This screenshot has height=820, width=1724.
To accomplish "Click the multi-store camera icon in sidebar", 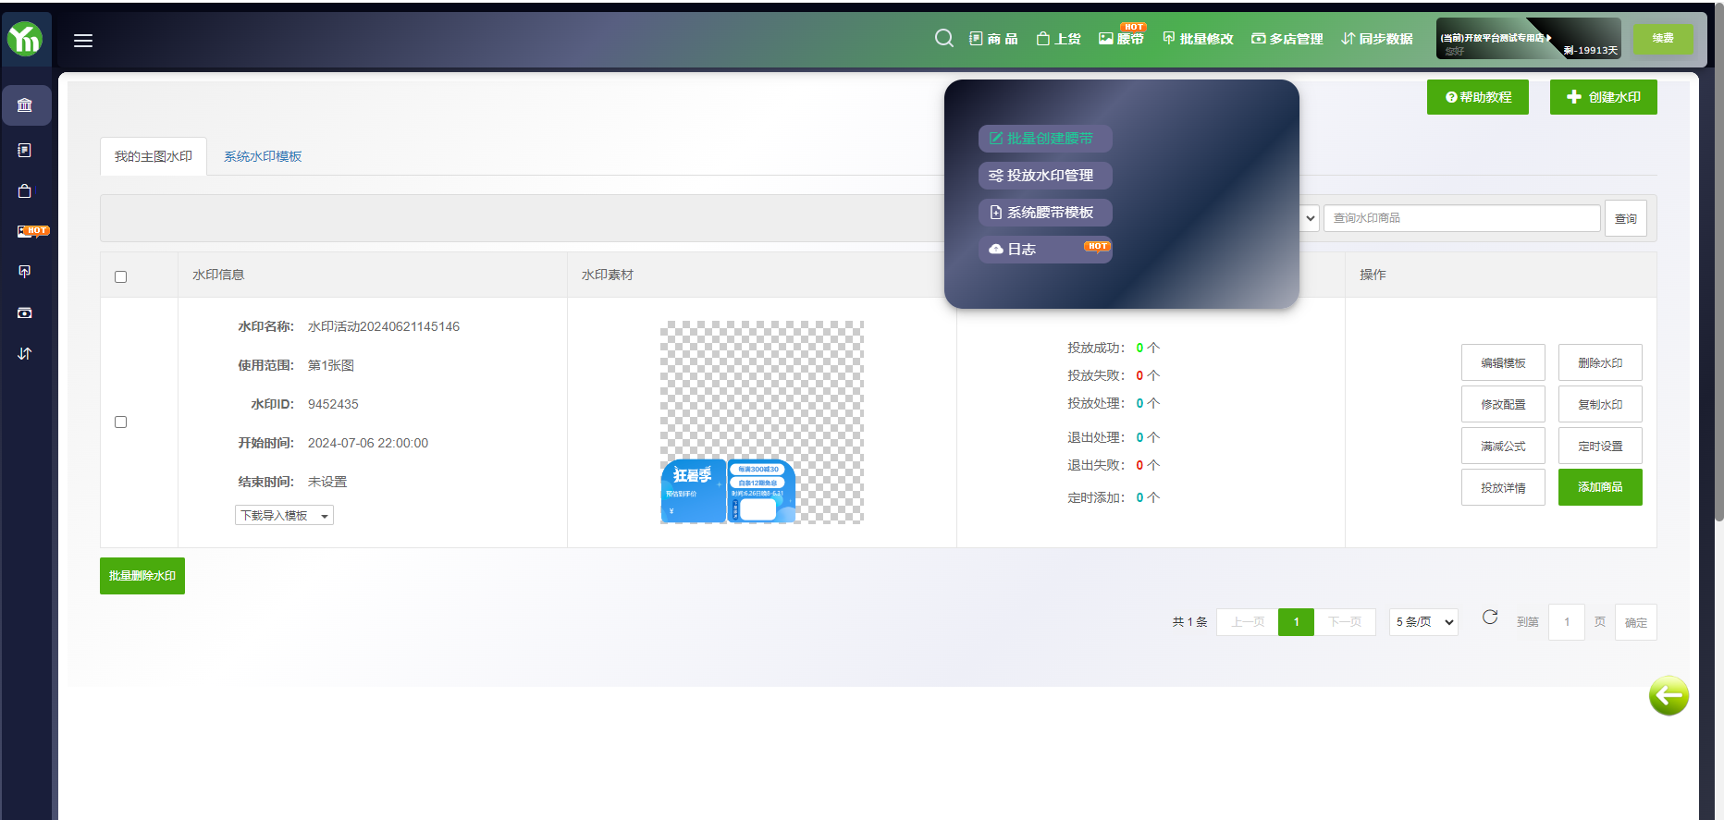I will pos(25,312).
